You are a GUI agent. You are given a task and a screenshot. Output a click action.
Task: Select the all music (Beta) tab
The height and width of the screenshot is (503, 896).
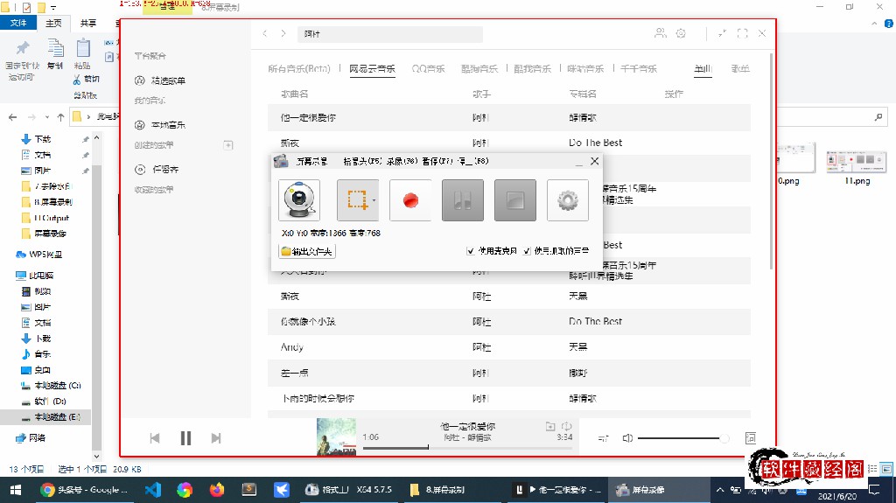pos(299,68)
